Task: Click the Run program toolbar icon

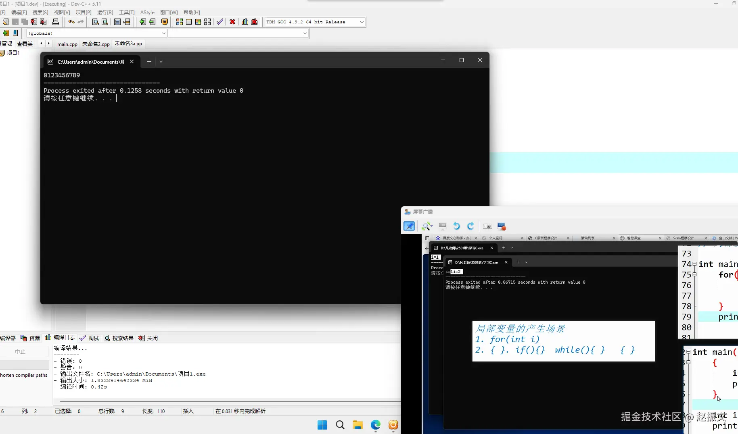Action: [x=189, y=22]
